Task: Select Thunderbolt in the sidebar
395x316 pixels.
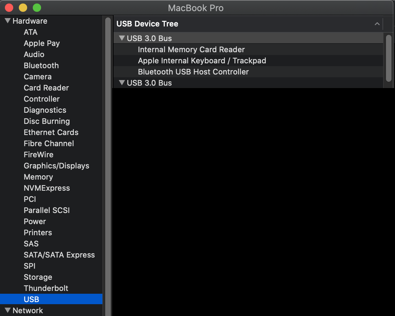Action: 46,288
